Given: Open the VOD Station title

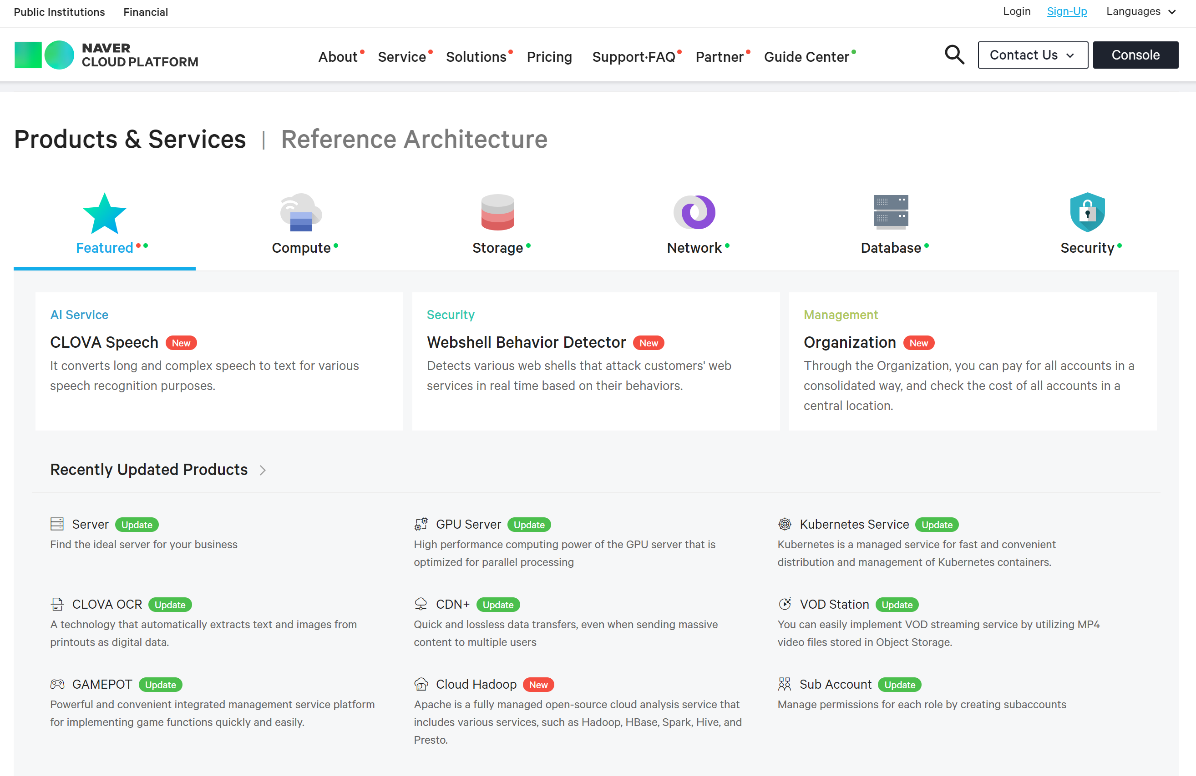Looking at the screenshot, I should [x=834, y=604].
